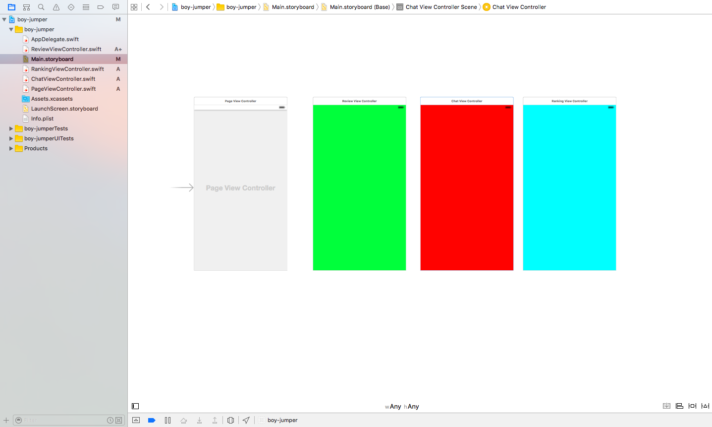Select the Find navigator magnifying glass
The width and height of the screenshot is (712, 427).
tap(41, 7)
